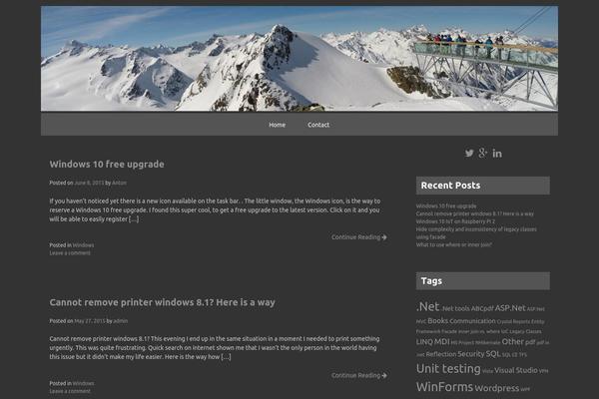599x399 pixels.
Task: Go to the Home menu item
Action: 277,125
